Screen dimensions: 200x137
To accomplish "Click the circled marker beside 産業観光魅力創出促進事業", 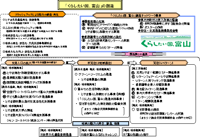I will (4, 78).
